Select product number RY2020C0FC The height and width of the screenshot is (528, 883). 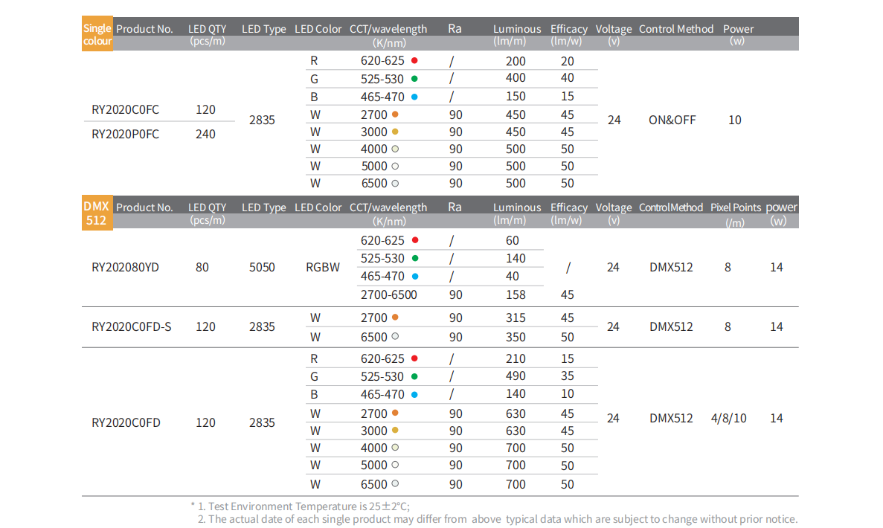pyautogui.click(x=125, y=109)
